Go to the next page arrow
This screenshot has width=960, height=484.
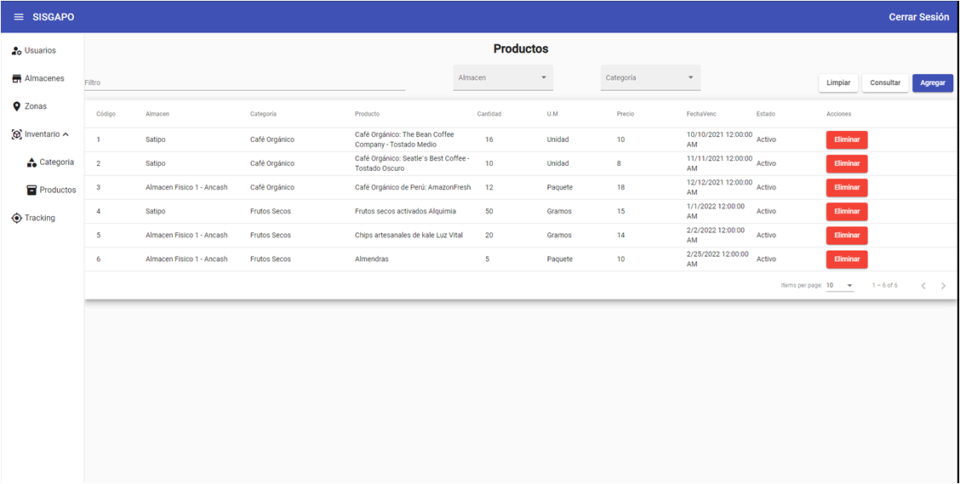[x=943, y=286]
